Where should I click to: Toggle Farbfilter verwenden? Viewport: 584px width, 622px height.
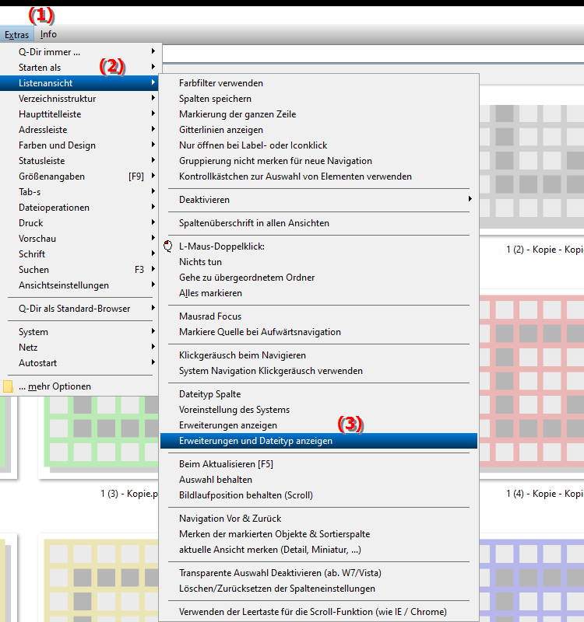318,83
